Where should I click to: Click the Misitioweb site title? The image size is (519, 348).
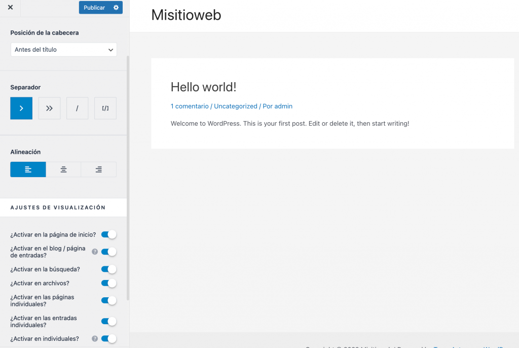pos(186,15)
